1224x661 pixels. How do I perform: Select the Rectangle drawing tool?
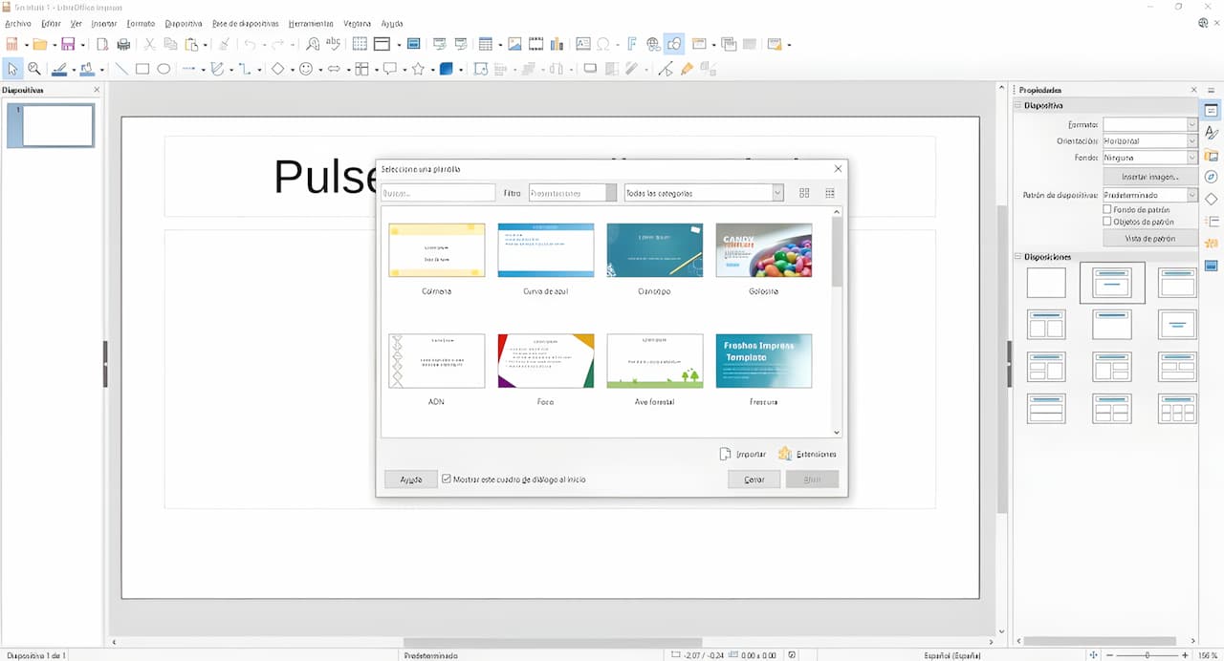click(142, 69)
